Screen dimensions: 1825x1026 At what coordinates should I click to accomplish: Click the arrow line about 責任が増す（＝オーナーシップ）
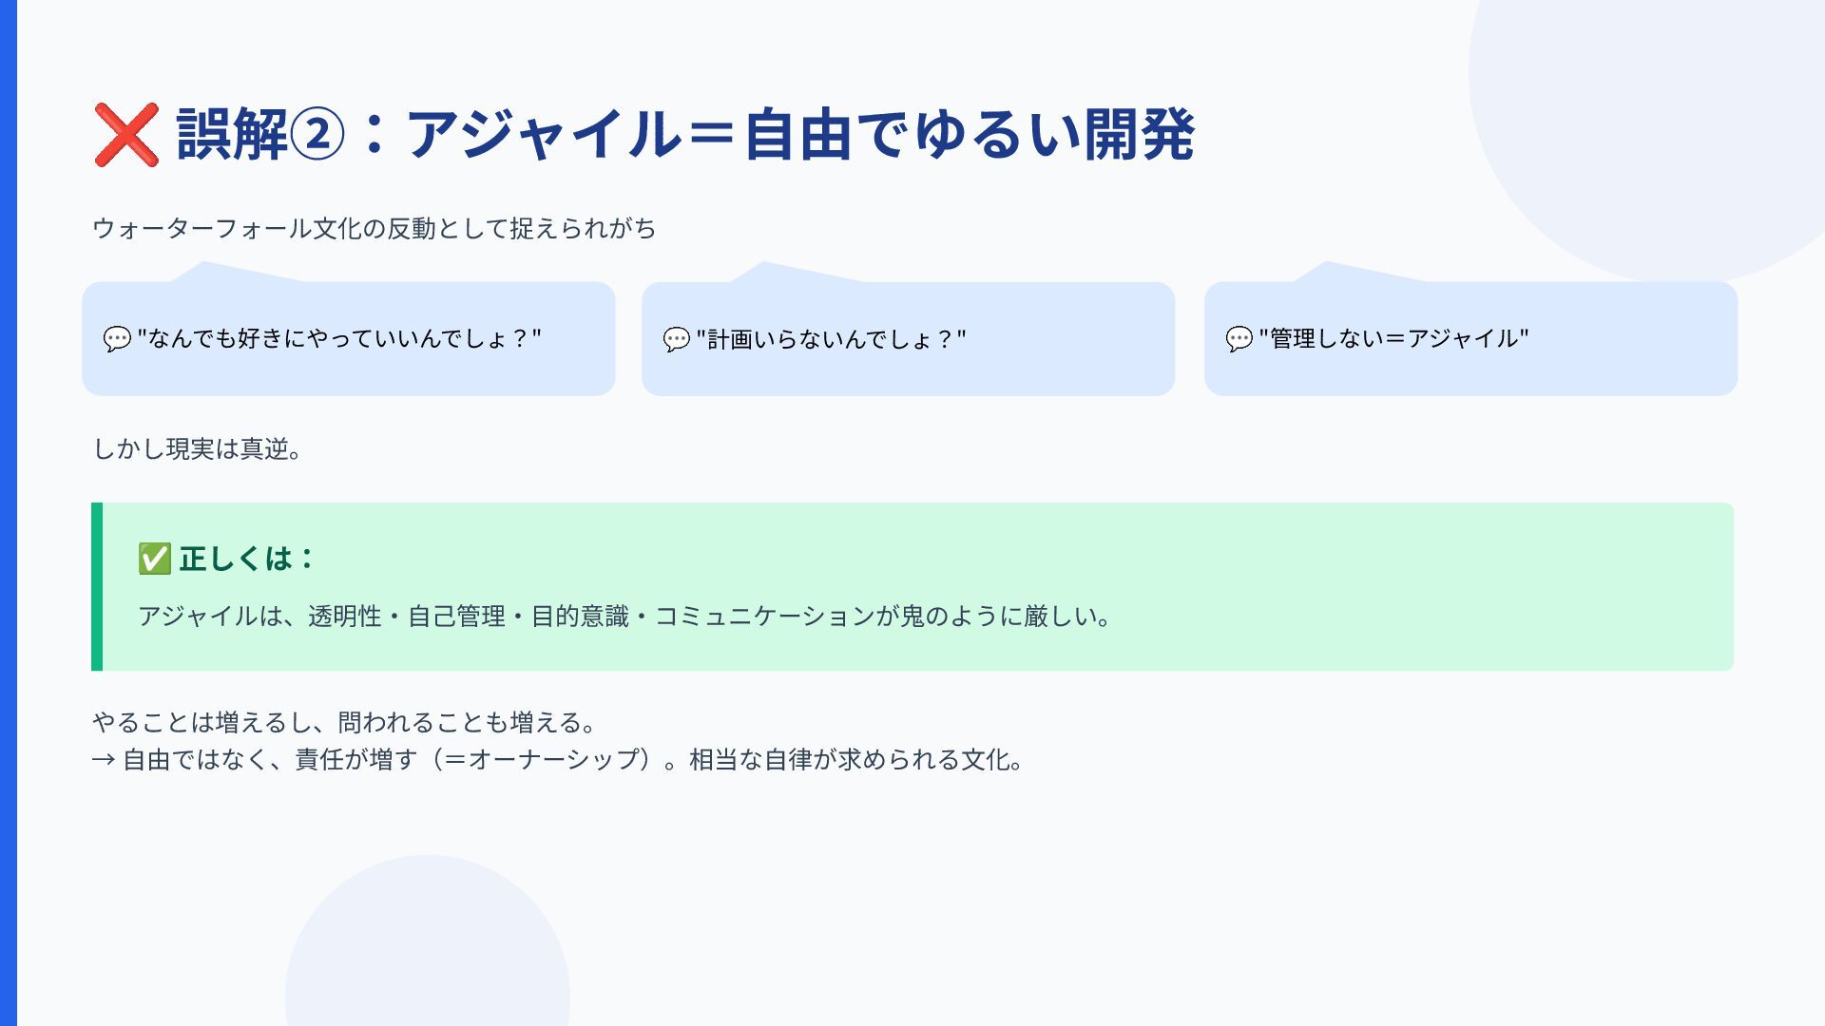coord(557,760)
